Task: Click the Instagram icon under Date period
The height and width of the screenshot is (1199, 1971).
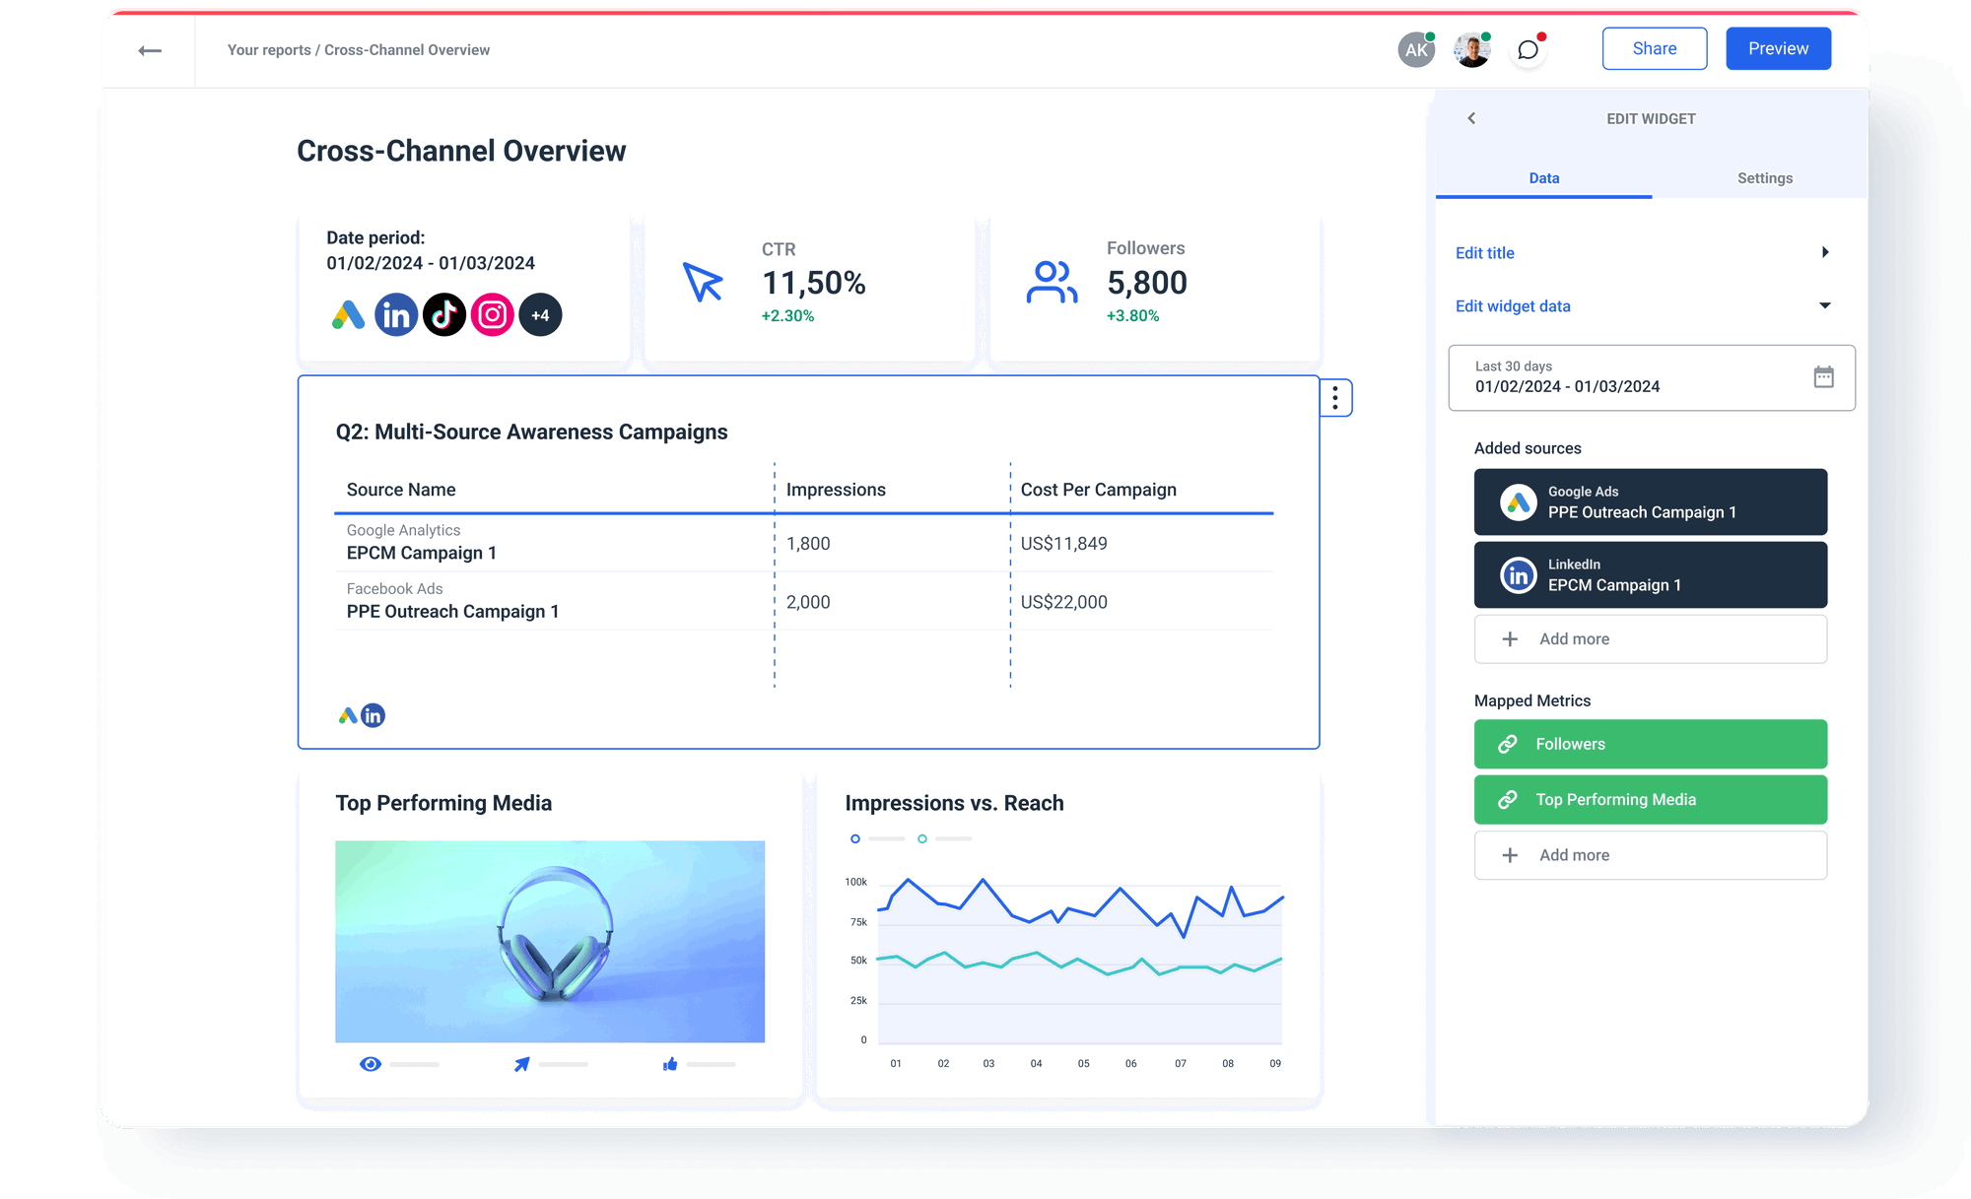Action: point(493,314)
